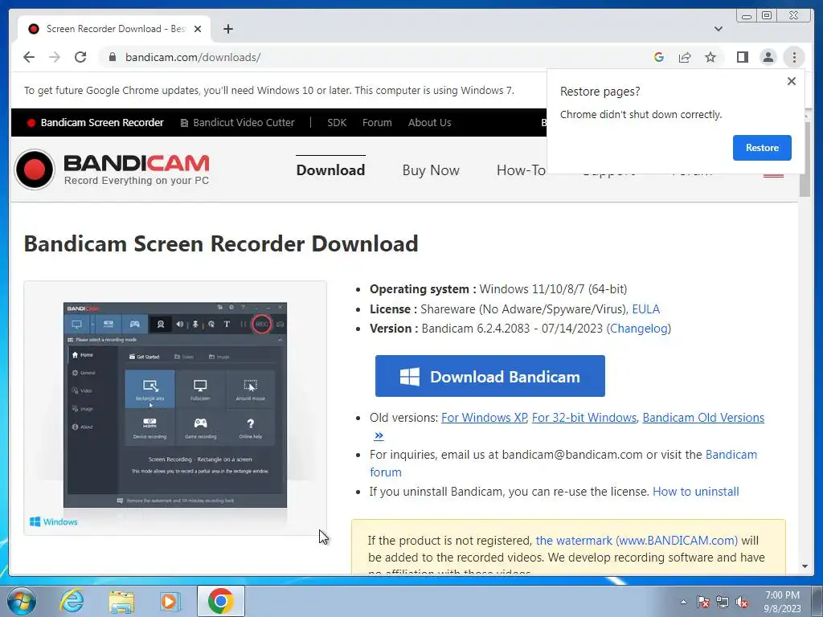Click the scrollbar down arrow

805,566
